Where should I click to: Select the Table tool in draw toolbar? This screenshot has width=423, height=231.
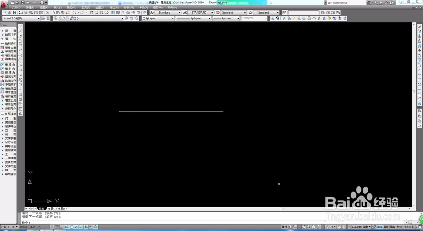pos(20,109)
